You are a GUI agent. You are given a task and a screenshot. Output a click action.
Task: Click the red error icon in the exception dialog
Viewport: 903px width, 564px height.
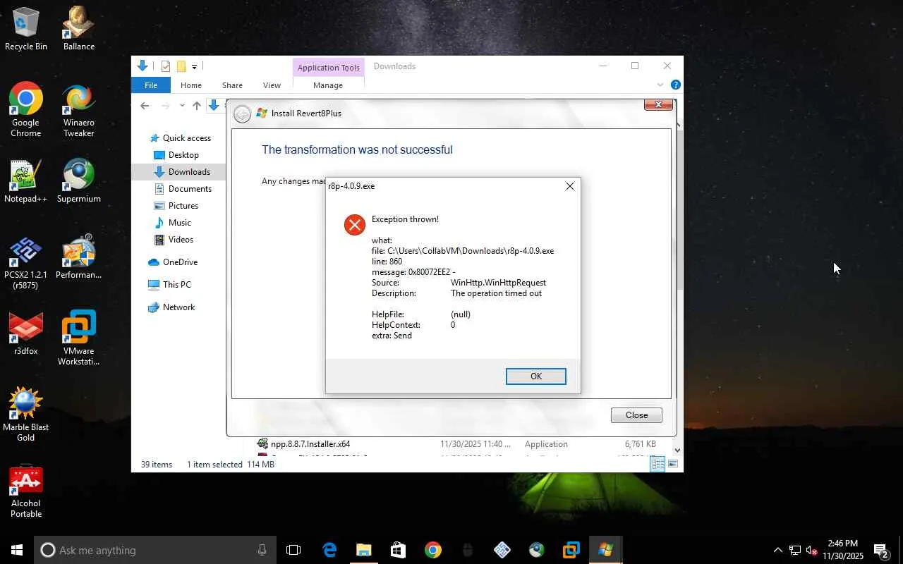point(354,225)
